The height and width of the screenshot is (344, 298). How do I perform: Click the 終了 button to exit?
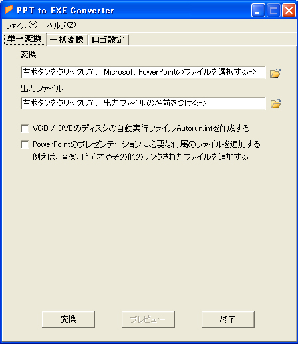pos(228,319)
